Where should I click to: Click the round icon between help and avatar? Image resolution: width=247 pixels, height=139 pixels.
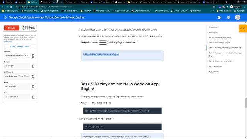(228, 17)
